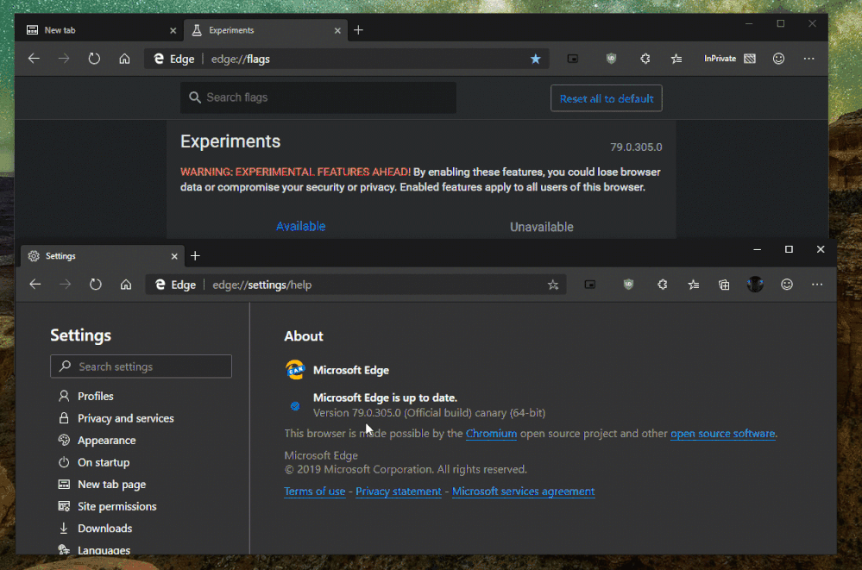Minimize the Settings window
862x570 pixels.
757,249
